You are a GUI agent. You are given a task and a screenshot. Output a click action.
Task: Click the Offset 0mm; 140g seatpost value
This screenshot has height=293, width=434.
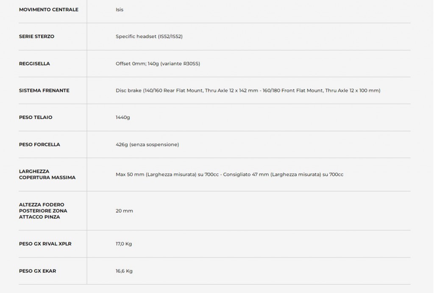[x=158, y=64]
